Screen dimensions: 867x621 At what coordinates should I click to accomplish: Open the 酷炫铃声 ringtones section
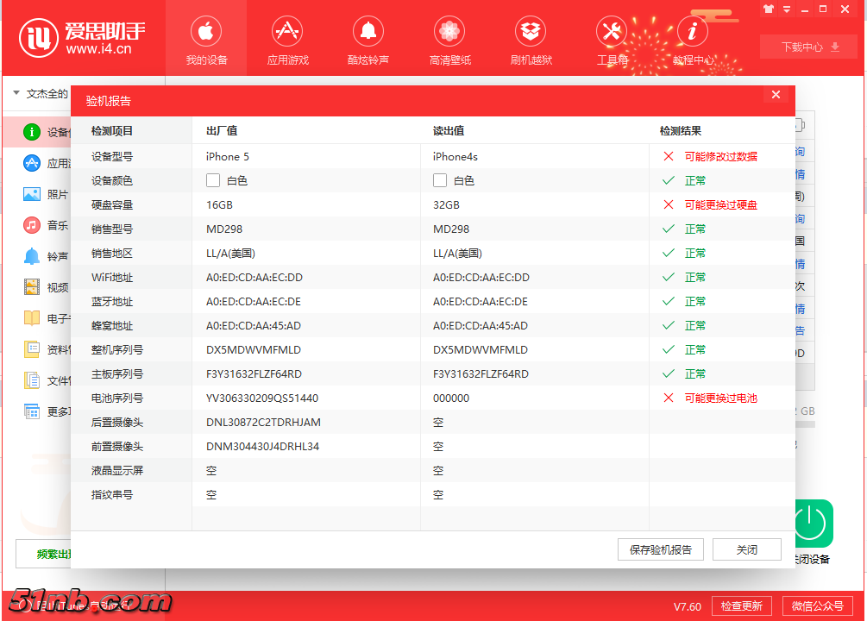pos(368,41)
